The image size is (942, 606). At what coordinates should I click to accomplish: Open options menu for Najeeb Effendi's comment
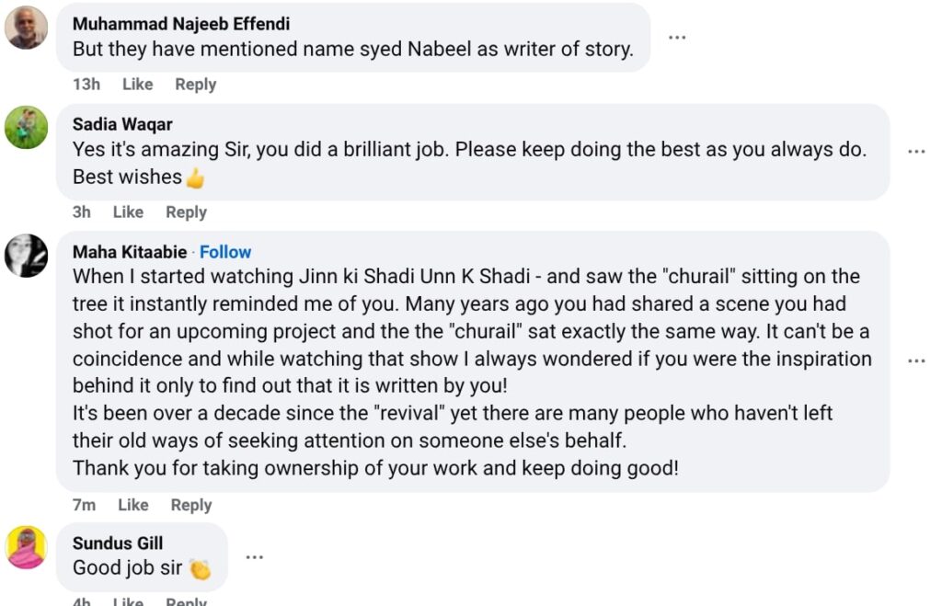[677, 38]
